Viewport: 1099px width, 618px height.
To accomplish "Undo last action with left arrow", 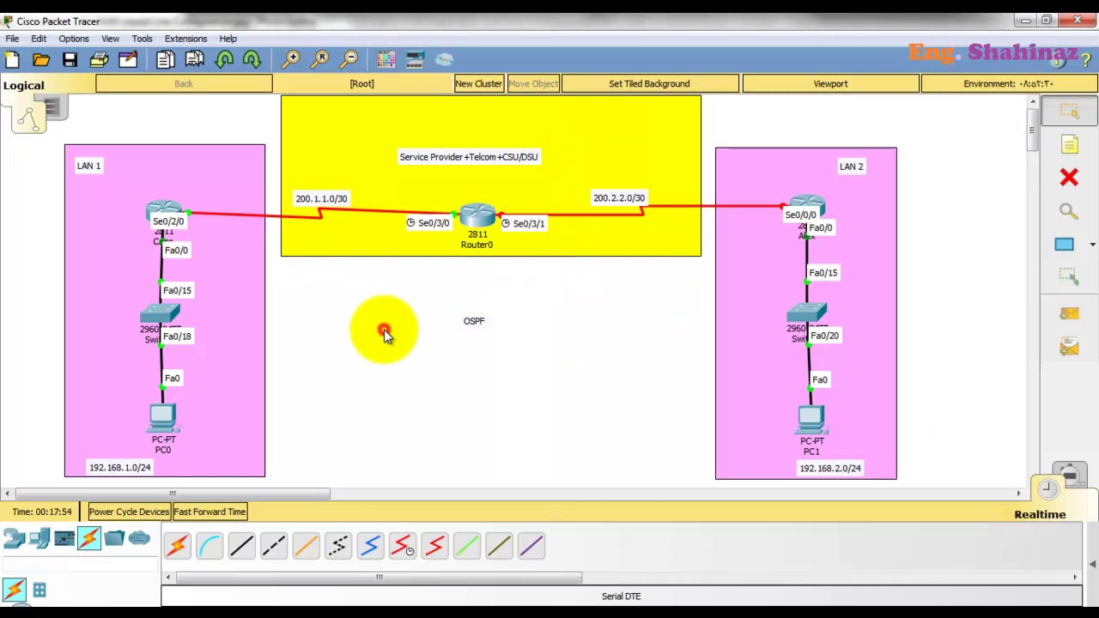I will (224, 59).
